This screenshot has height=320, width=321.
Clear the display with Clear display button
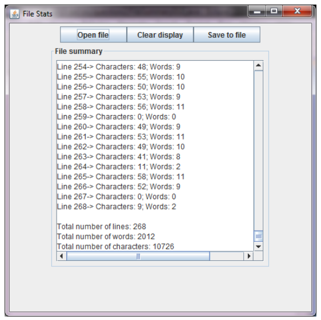point(160,35)
